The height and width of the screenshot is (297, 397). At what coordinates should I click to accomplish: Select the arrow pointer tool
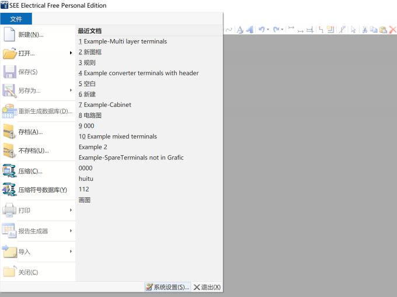pos(353,30)
